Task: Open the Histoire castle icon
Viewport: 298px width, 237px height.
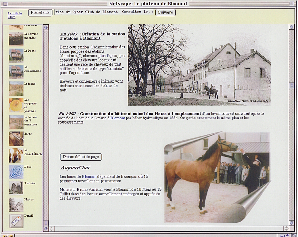Action: click(16, 188)
